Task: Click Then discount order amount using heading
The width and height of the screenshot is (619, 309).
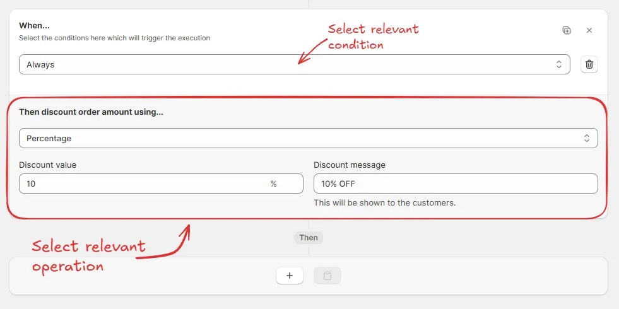Action: coord(91,112)
